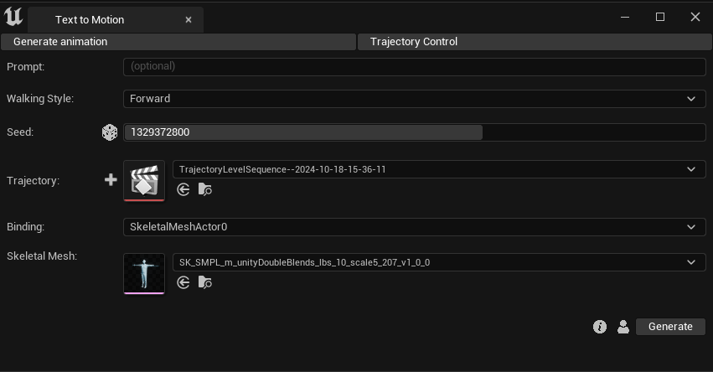Click the use-selected arrow icon under Skeletal Mesh
The image size is (713, 372).
[x=183, y=283]
